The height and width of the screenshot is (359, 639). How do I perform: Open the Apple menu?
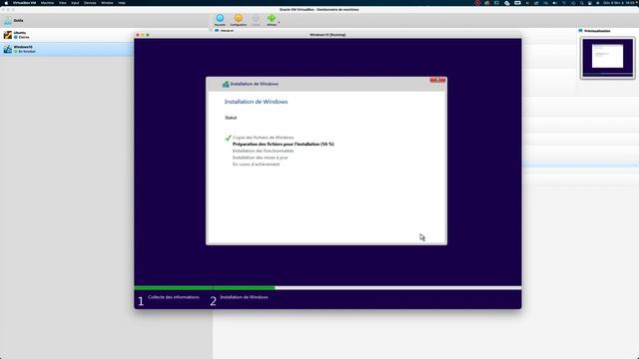pos(6,3)
